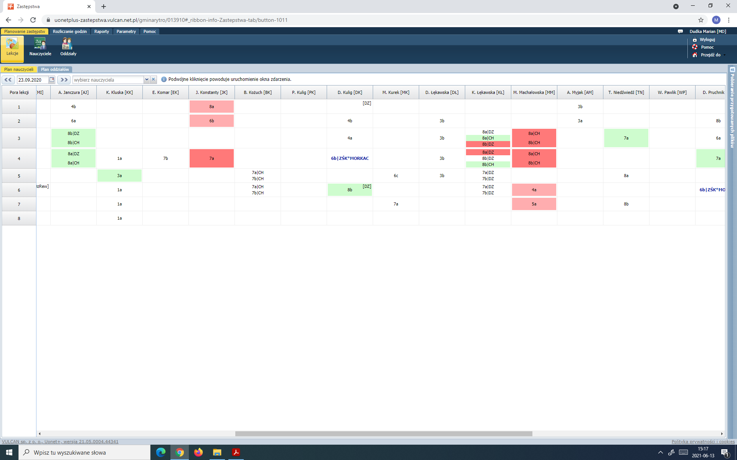
Task: Clear teacher selection with X button
Action: 154,80
